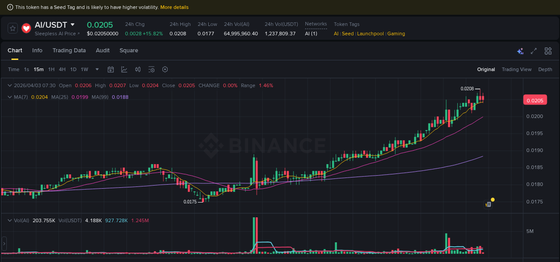Launch the Binance AI assistant sparkle icon
The width and height of the screenshot is (560, 262).
[x=520, y=51]
